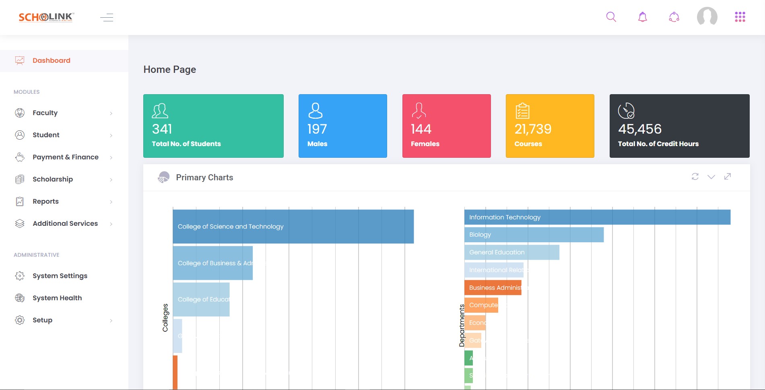Click the Scholarship coins icon

click(20, 179)
